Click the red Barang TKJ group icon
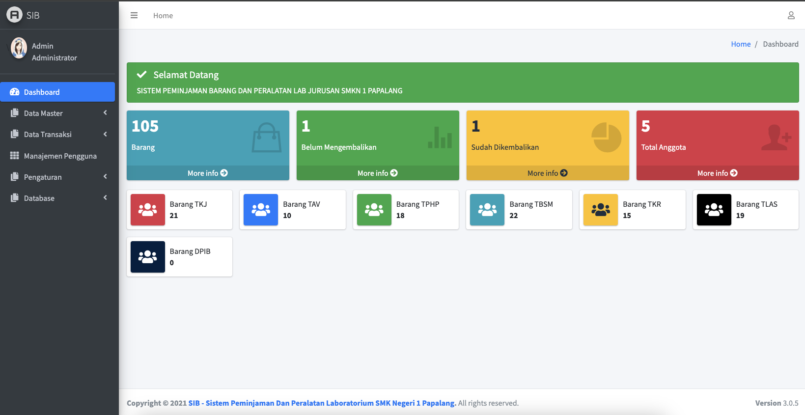805x415 pixels. coord(148,210)
